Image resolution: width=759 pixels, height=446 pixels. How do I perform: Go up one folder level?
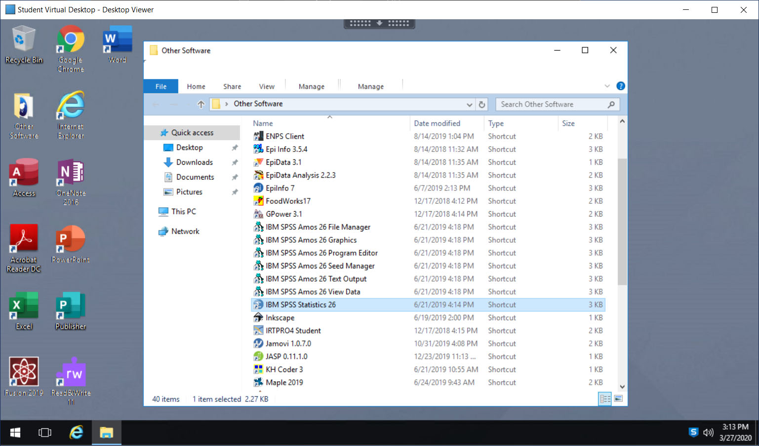200,104
